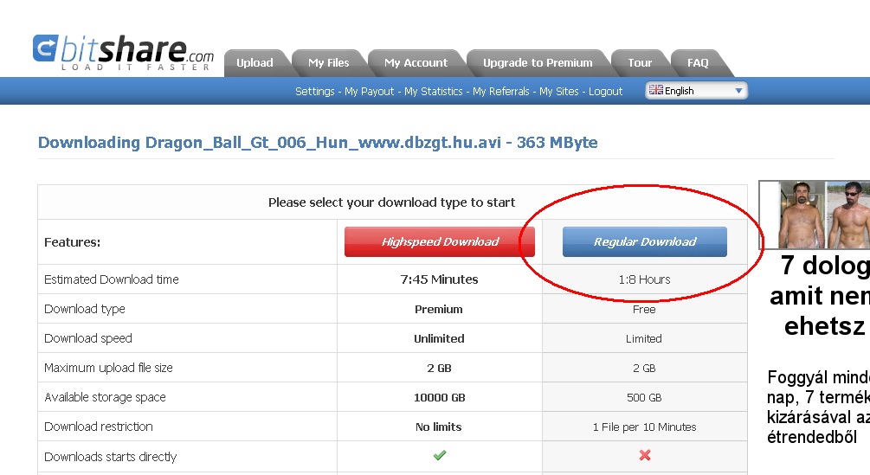The image size is (870, 475).
Task: Start the Highspeed Download
Action: tap(440, 241)
